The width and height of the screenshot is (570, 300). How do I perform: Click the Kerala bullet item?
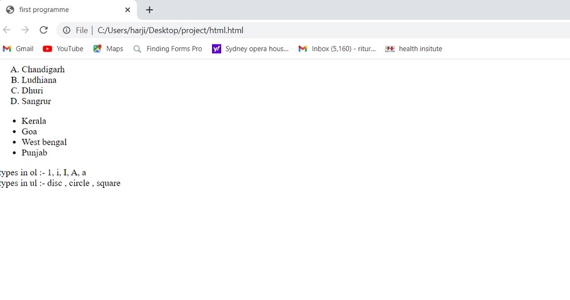pyautogui.click(x=34, y=121)
